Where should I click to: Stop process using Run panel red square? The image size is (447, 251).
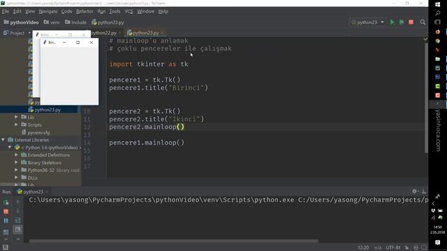[6, 211]
